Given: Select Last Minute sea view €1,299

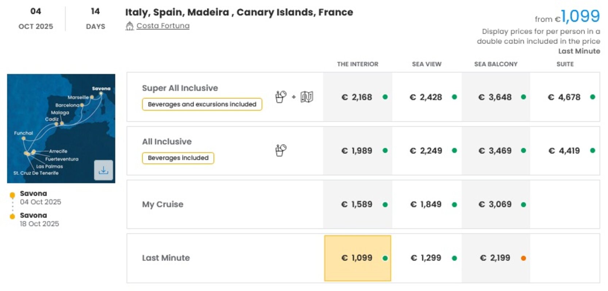Looking at the screenshot, I should coord(427,258).
